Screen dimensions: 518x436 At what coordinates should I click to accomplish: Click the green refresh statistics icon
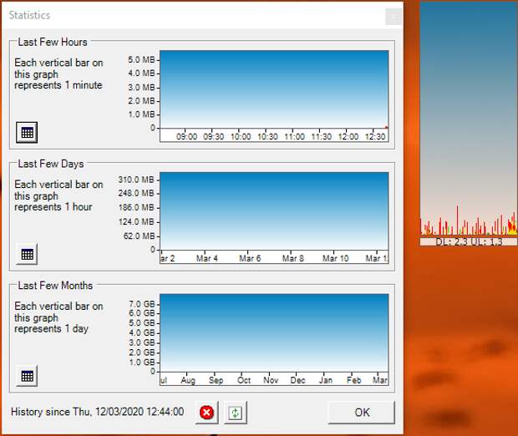tap(234, 413)
